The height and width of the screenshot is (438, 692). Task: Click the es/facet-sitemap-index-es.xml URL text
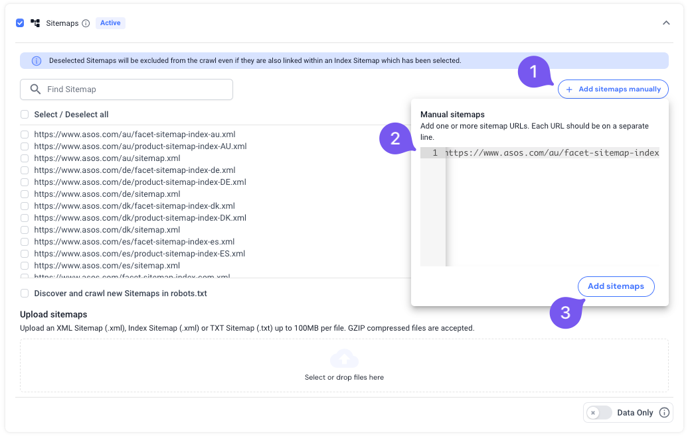coord(134,242)
